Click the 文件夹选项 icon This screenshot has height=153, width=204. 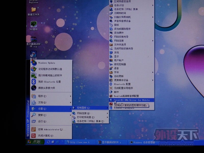(x=111, y=45)
